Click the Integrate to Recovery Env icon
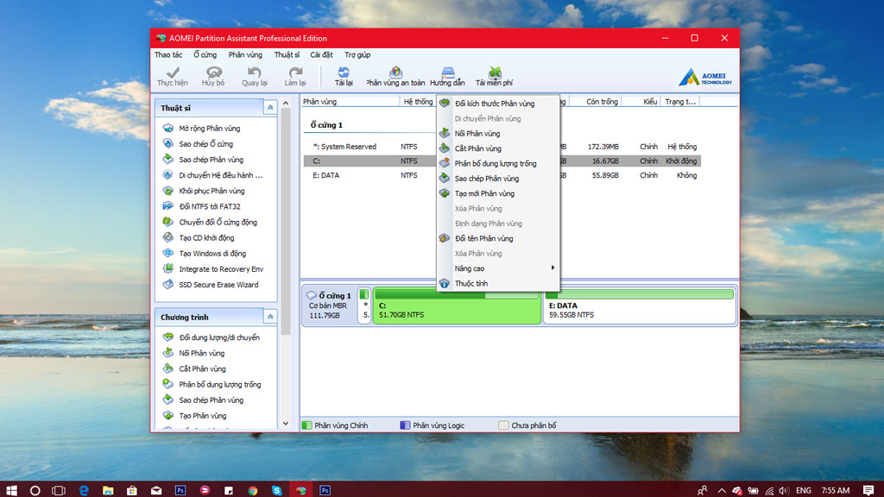 click(168, 269)
